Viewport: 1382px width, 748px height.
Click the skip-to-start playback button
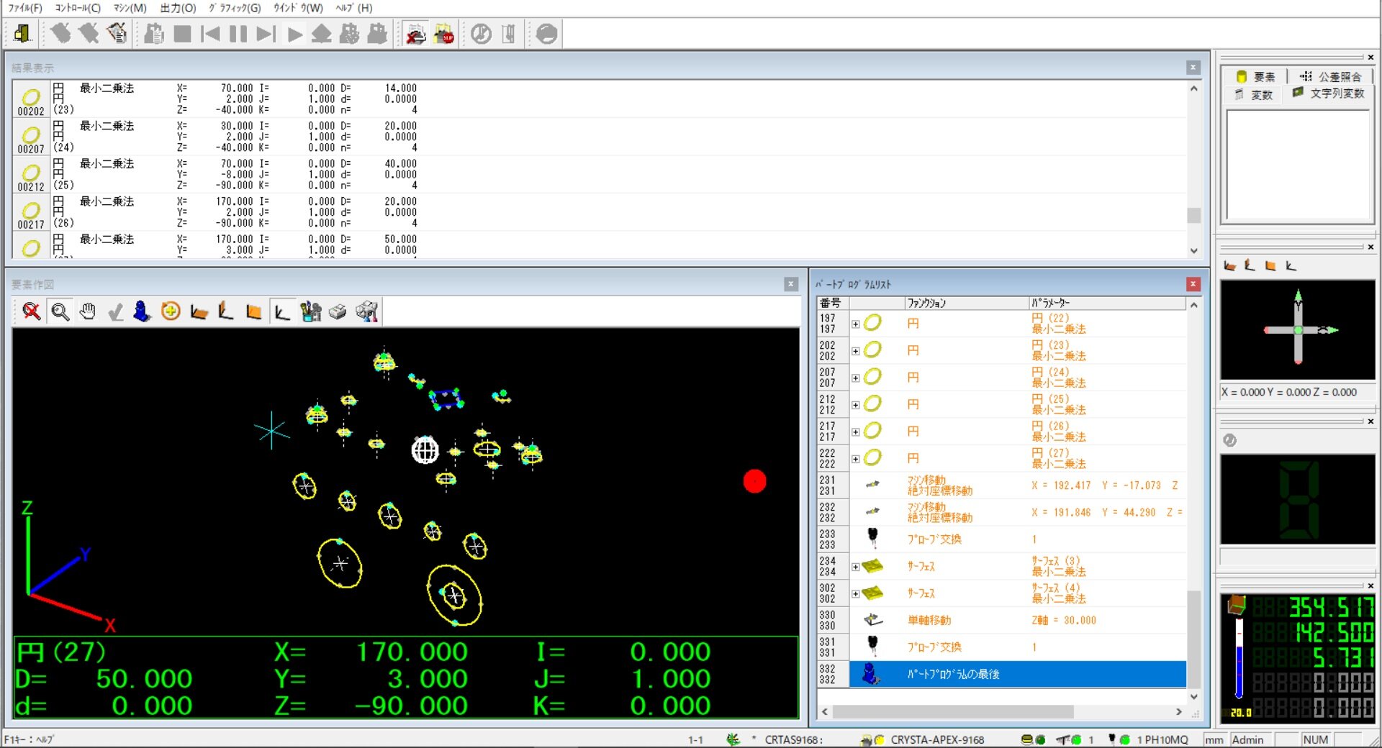pyautogui.click(x=210, y=34)
